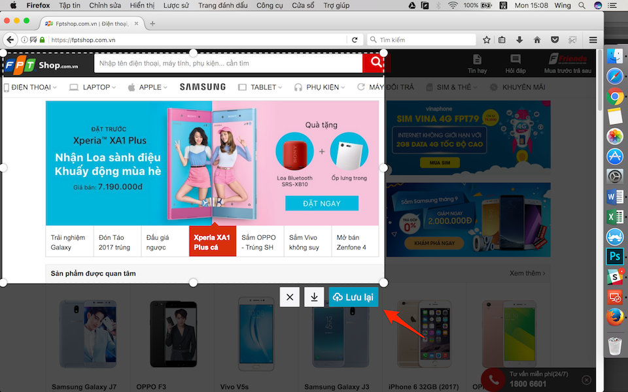Select the Xperia XA1 Plus banner tab

(x=212, y=242)
